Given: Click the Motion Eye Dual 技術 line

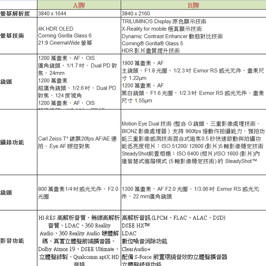Looking at the screenshot, I should (191, 124).
